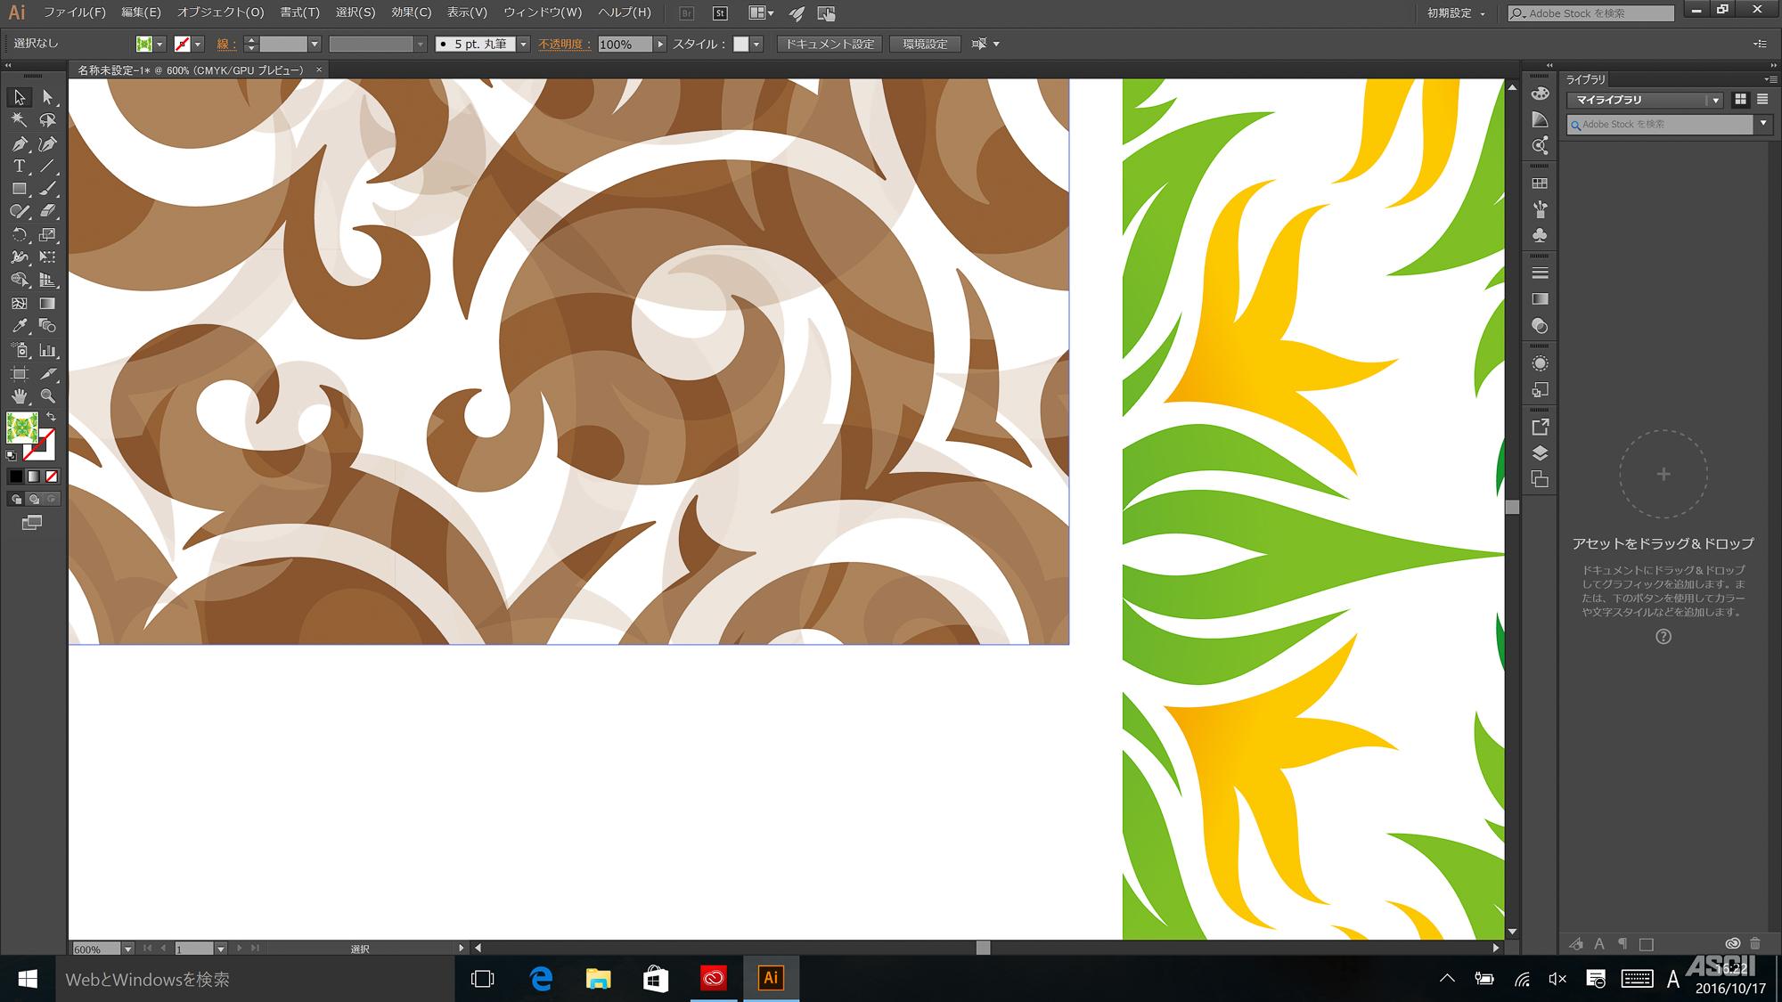Pick the Pen tool
The height and width of the screenshot is (1002, 1782).
19,143
